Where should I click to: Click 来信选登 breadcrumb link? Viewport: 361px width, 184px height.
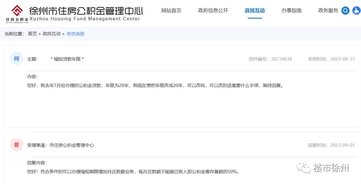pos(76,34)
